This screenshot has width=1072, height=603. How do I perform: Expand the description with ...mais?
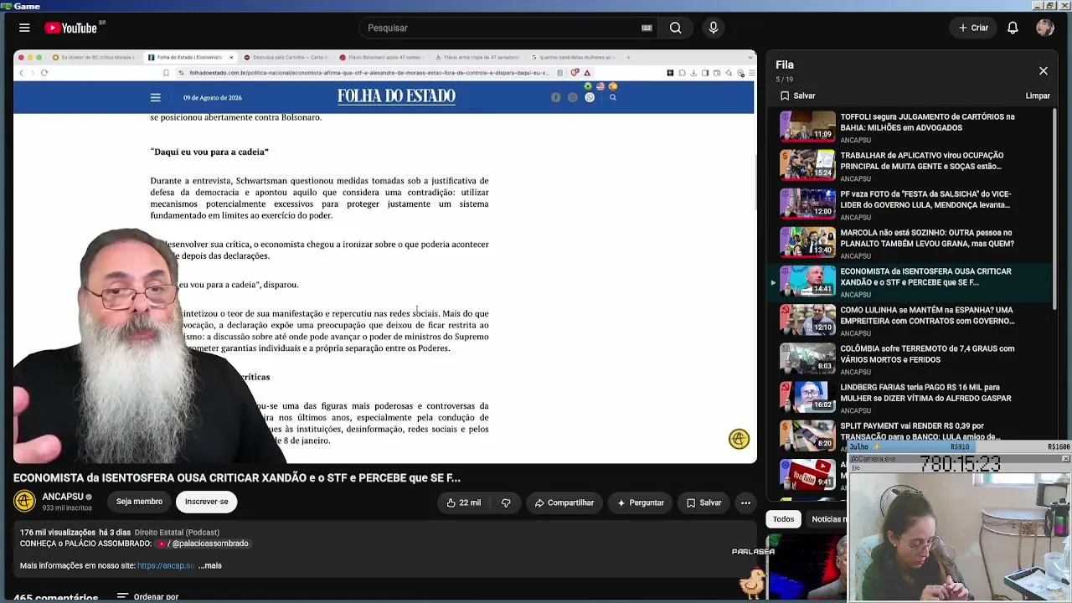coord(210,565)
